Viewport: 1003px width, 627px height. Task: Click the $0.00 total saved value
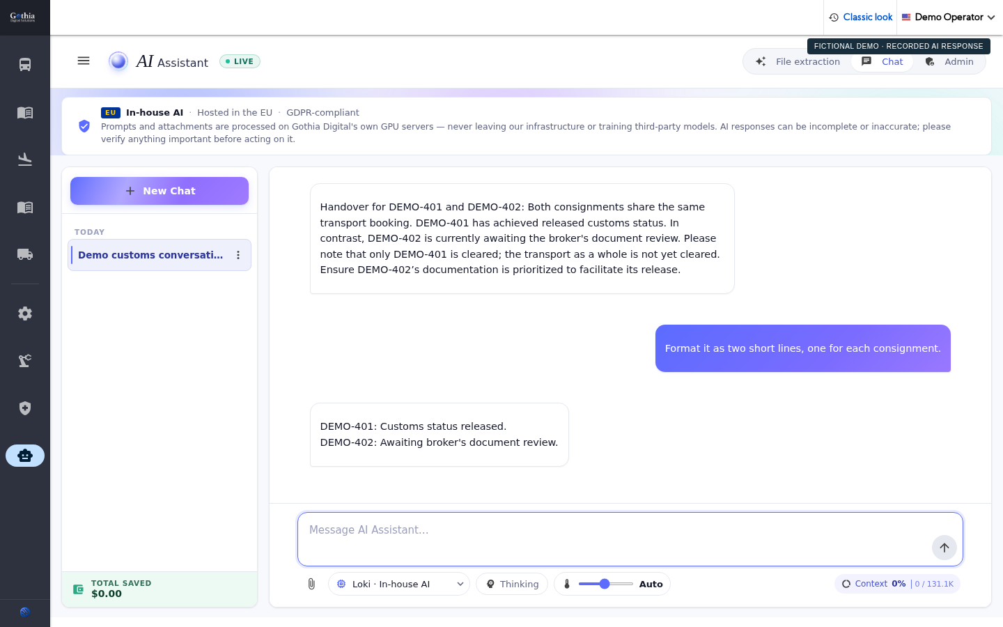point(107,594)
